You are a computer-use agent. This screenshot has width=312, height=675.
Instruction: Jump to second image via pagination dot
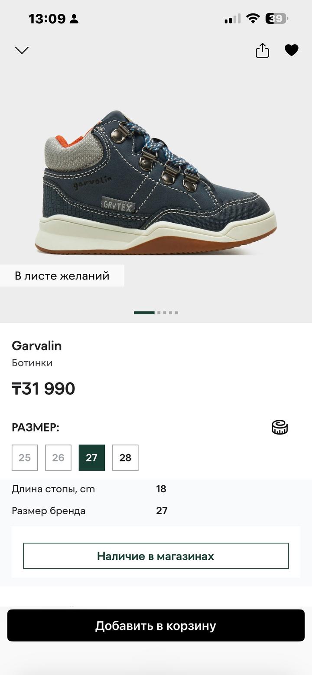click(x=159, y=312)
